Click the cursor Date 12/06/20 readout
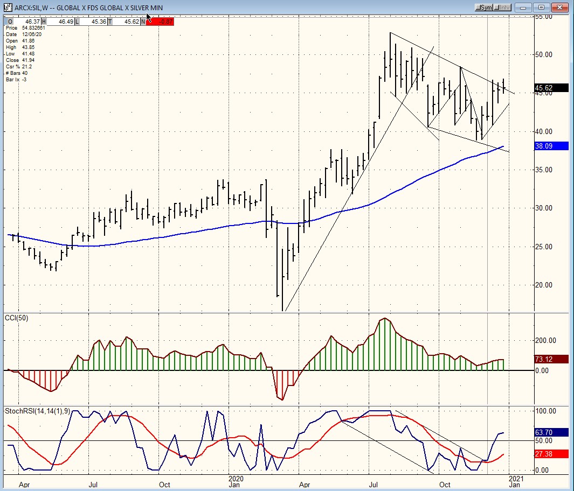 24,34
